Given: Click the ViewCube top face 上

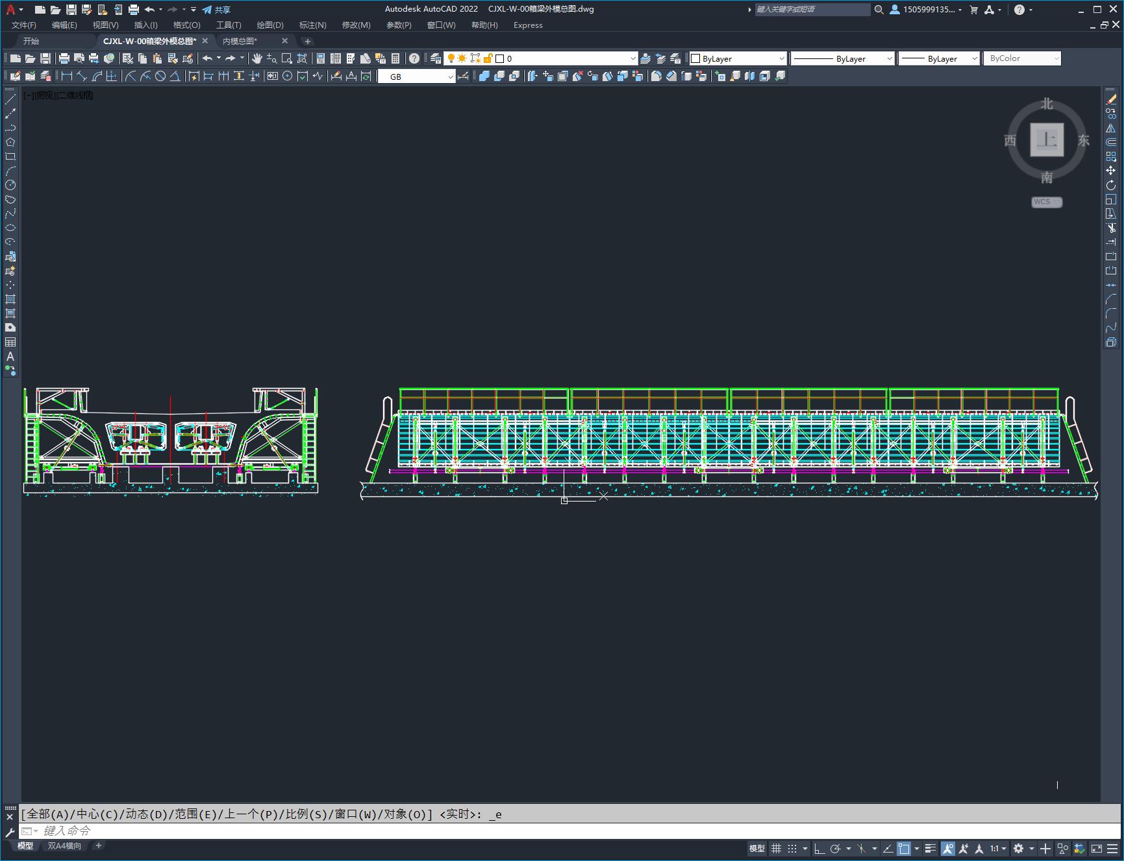Looking at the screenshot, I should pyautogui.click(x=1047, y=139).
